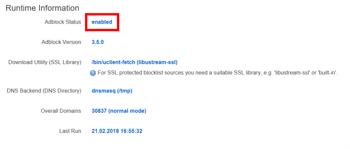
Task: Select the (/tmp) DNS directory text
Action: 124,91
